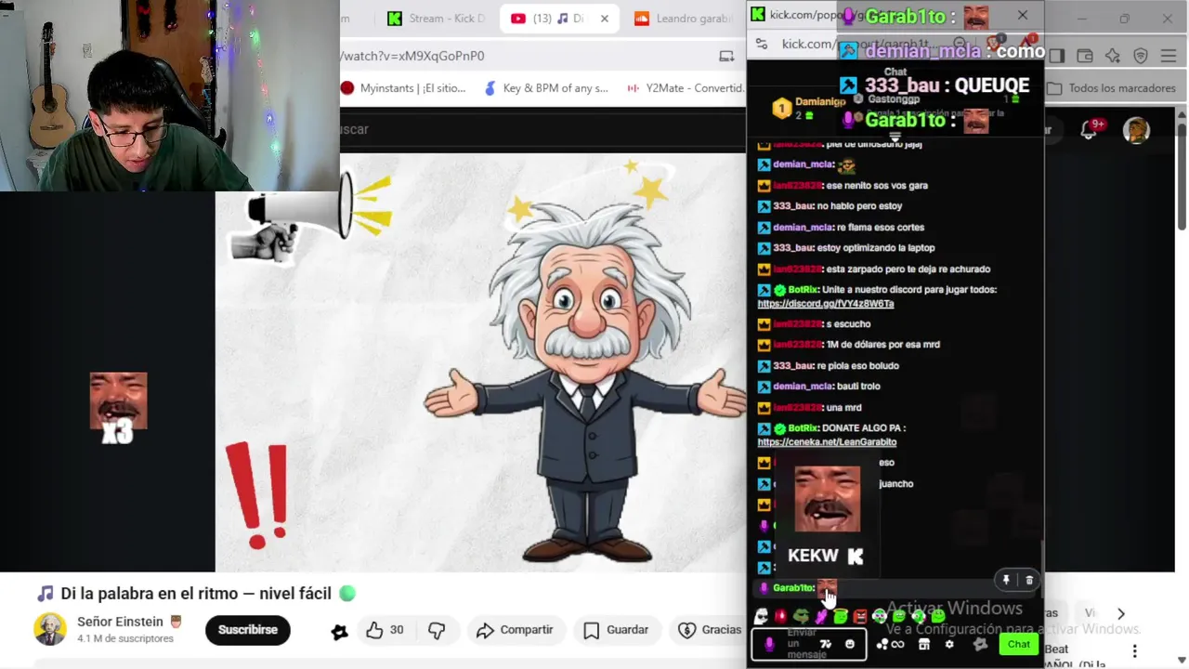Click the Señor Einstein channel avatar
1189x669 pixels.
tap(50, 629)
